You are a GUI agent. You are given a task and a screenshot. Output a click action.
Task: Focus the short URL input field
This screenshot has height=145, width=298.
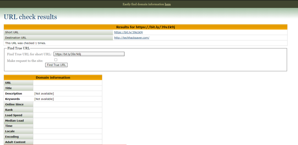click(x=89, y=54)
